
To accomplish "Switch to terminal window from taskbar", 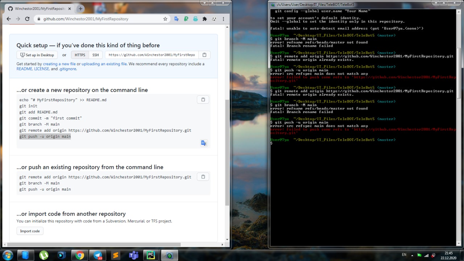I will [169, 255].
